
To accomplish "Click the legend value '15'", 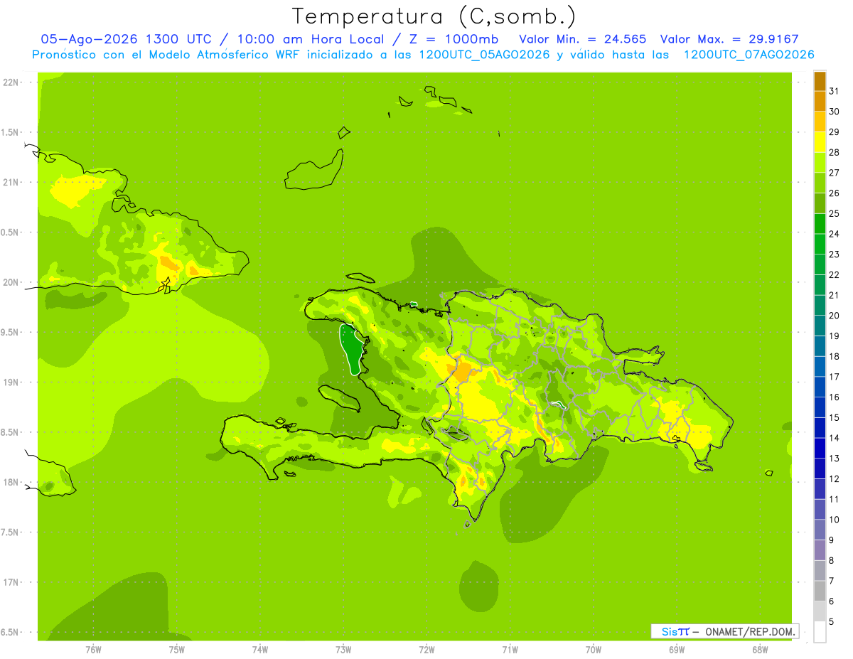I will coord(834,418).
